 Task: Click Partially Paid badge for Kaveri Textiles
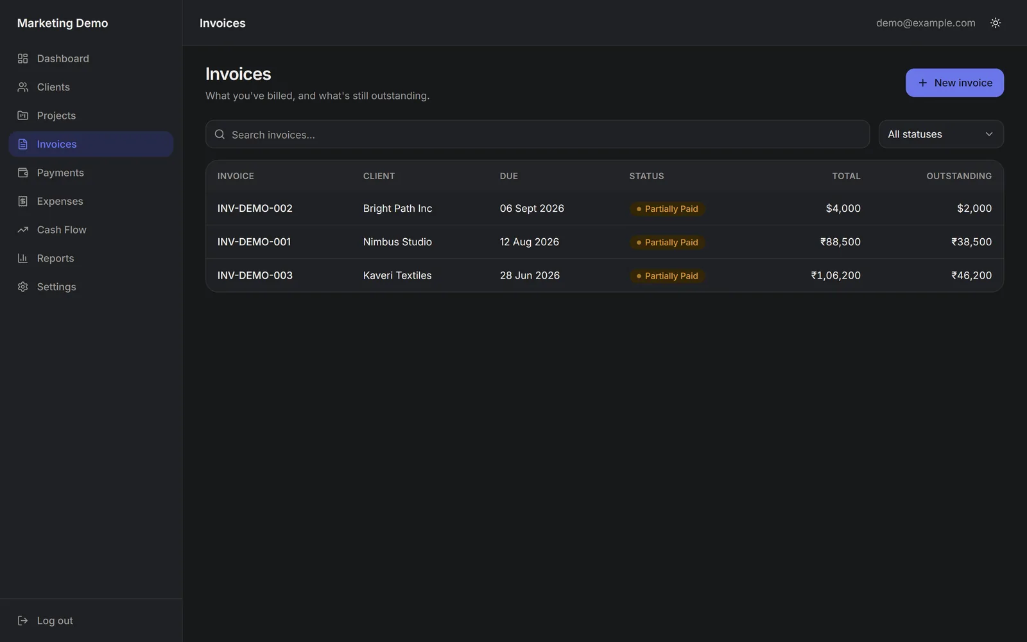pos(667,275)
